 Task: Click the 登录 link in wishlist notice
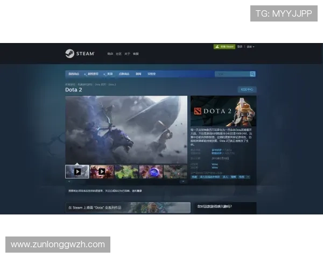(139, 191)
